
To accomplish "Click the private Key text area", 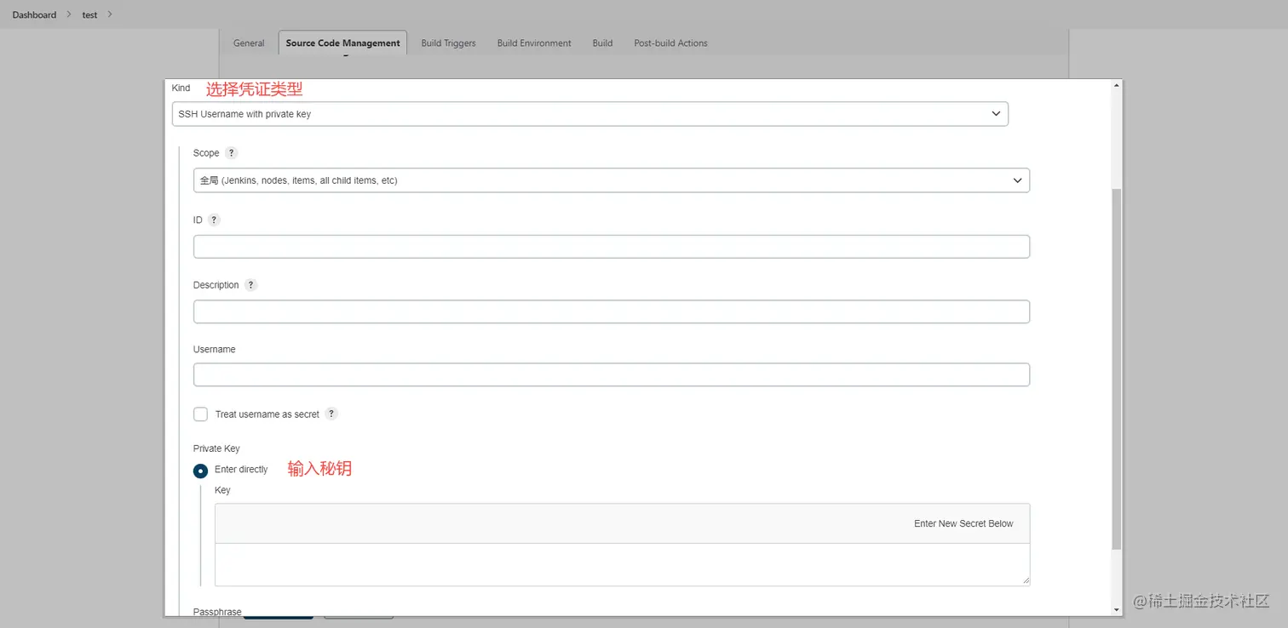I will [x=622, y=564].
